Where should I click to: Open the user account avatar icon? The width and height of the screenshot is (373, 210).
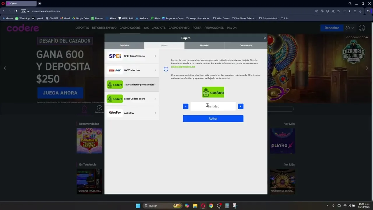[362, 28]
